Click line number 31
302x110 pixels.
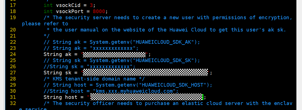13,97
